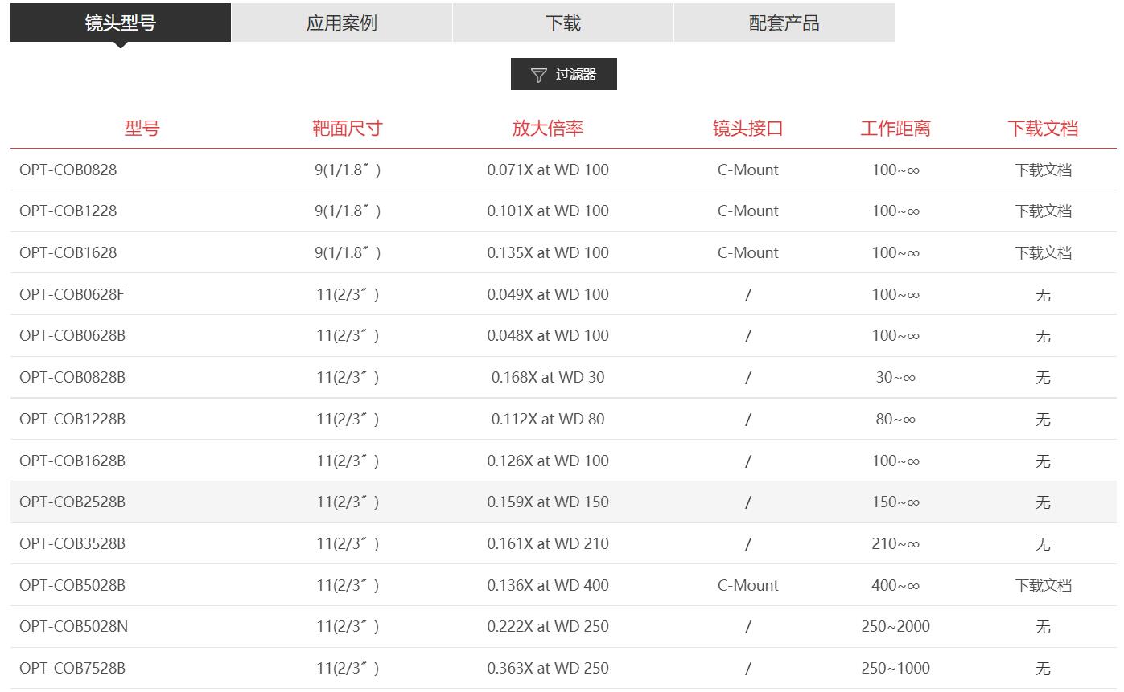Download document for OPT-COB1228

[x=1043, y=211]
